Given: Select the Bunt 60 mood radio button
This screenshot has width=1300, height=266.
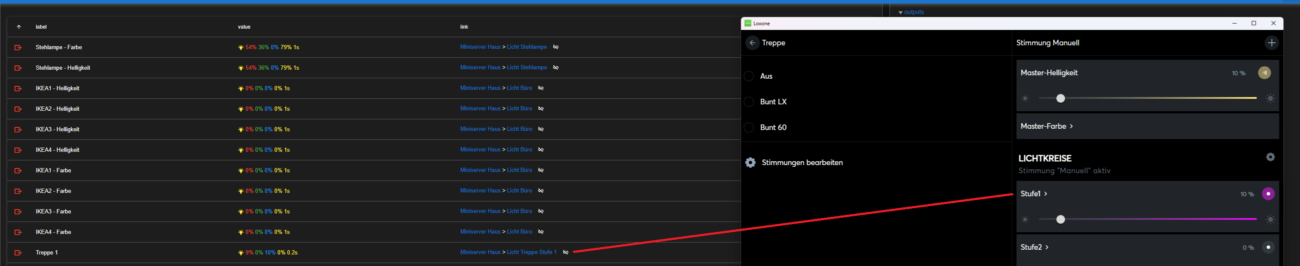Looking at the screenshot, I should 750,127.
